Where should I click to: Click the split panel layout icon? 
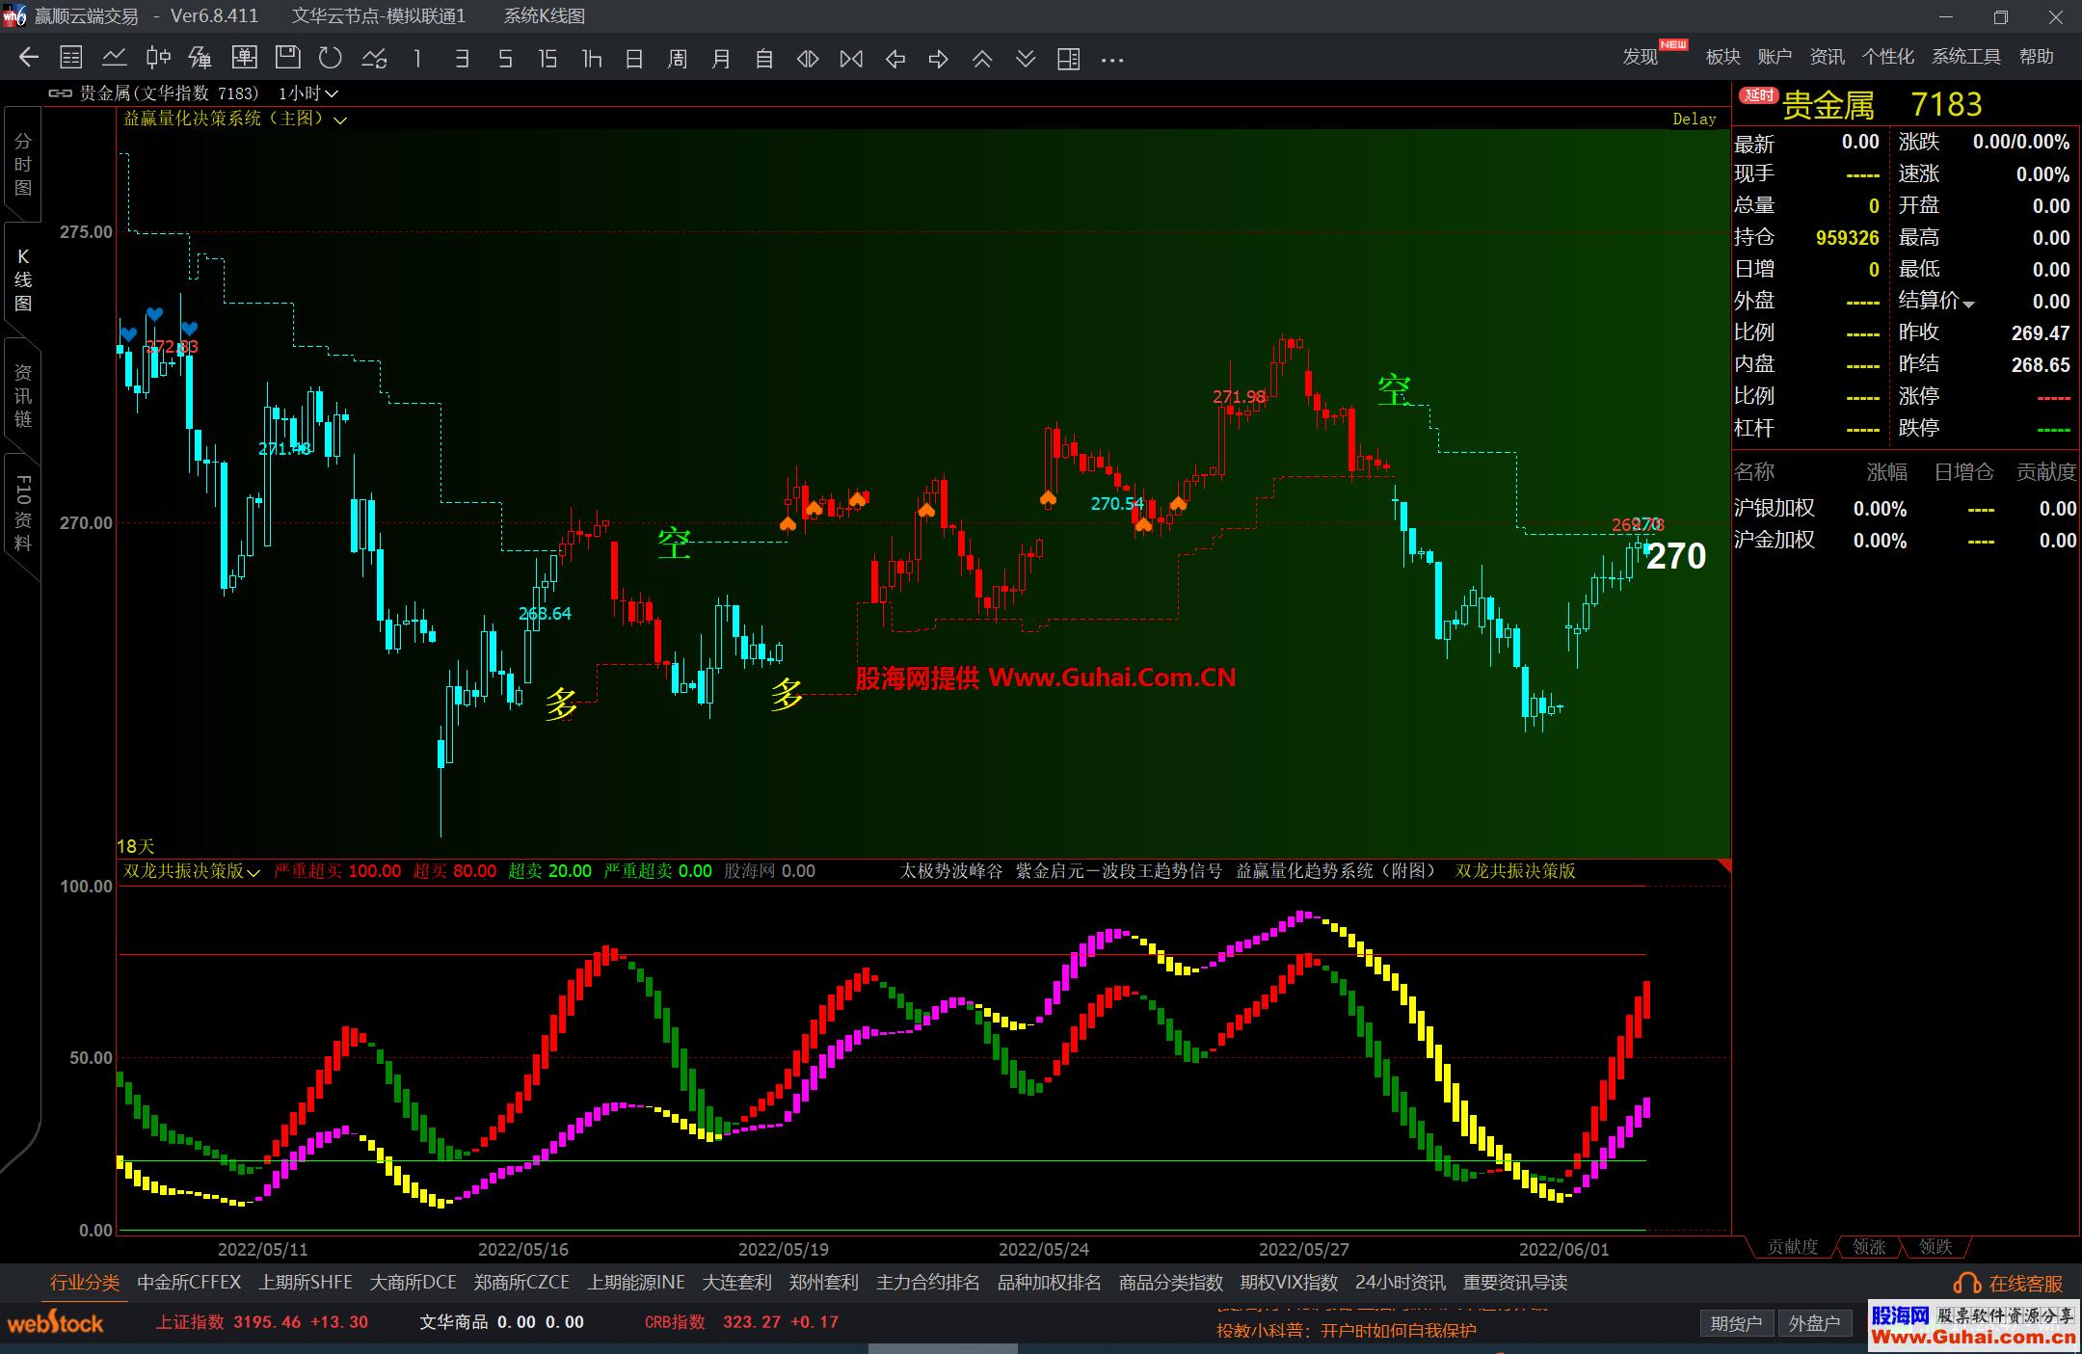coord(1068,59)
